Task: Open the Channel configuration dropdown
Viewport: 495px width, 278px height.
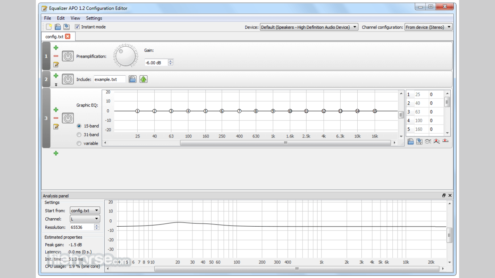Action: pos(429,27)
